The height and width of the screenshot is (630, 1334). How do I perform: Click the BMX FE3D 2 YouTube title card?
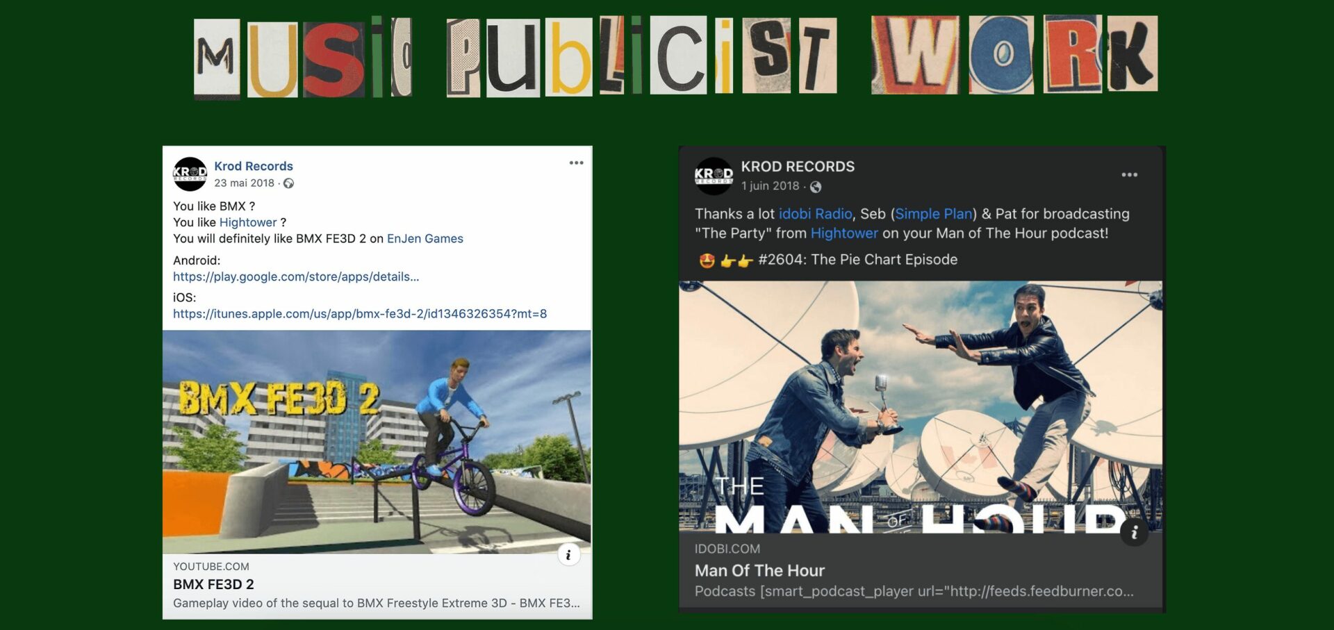377,586
